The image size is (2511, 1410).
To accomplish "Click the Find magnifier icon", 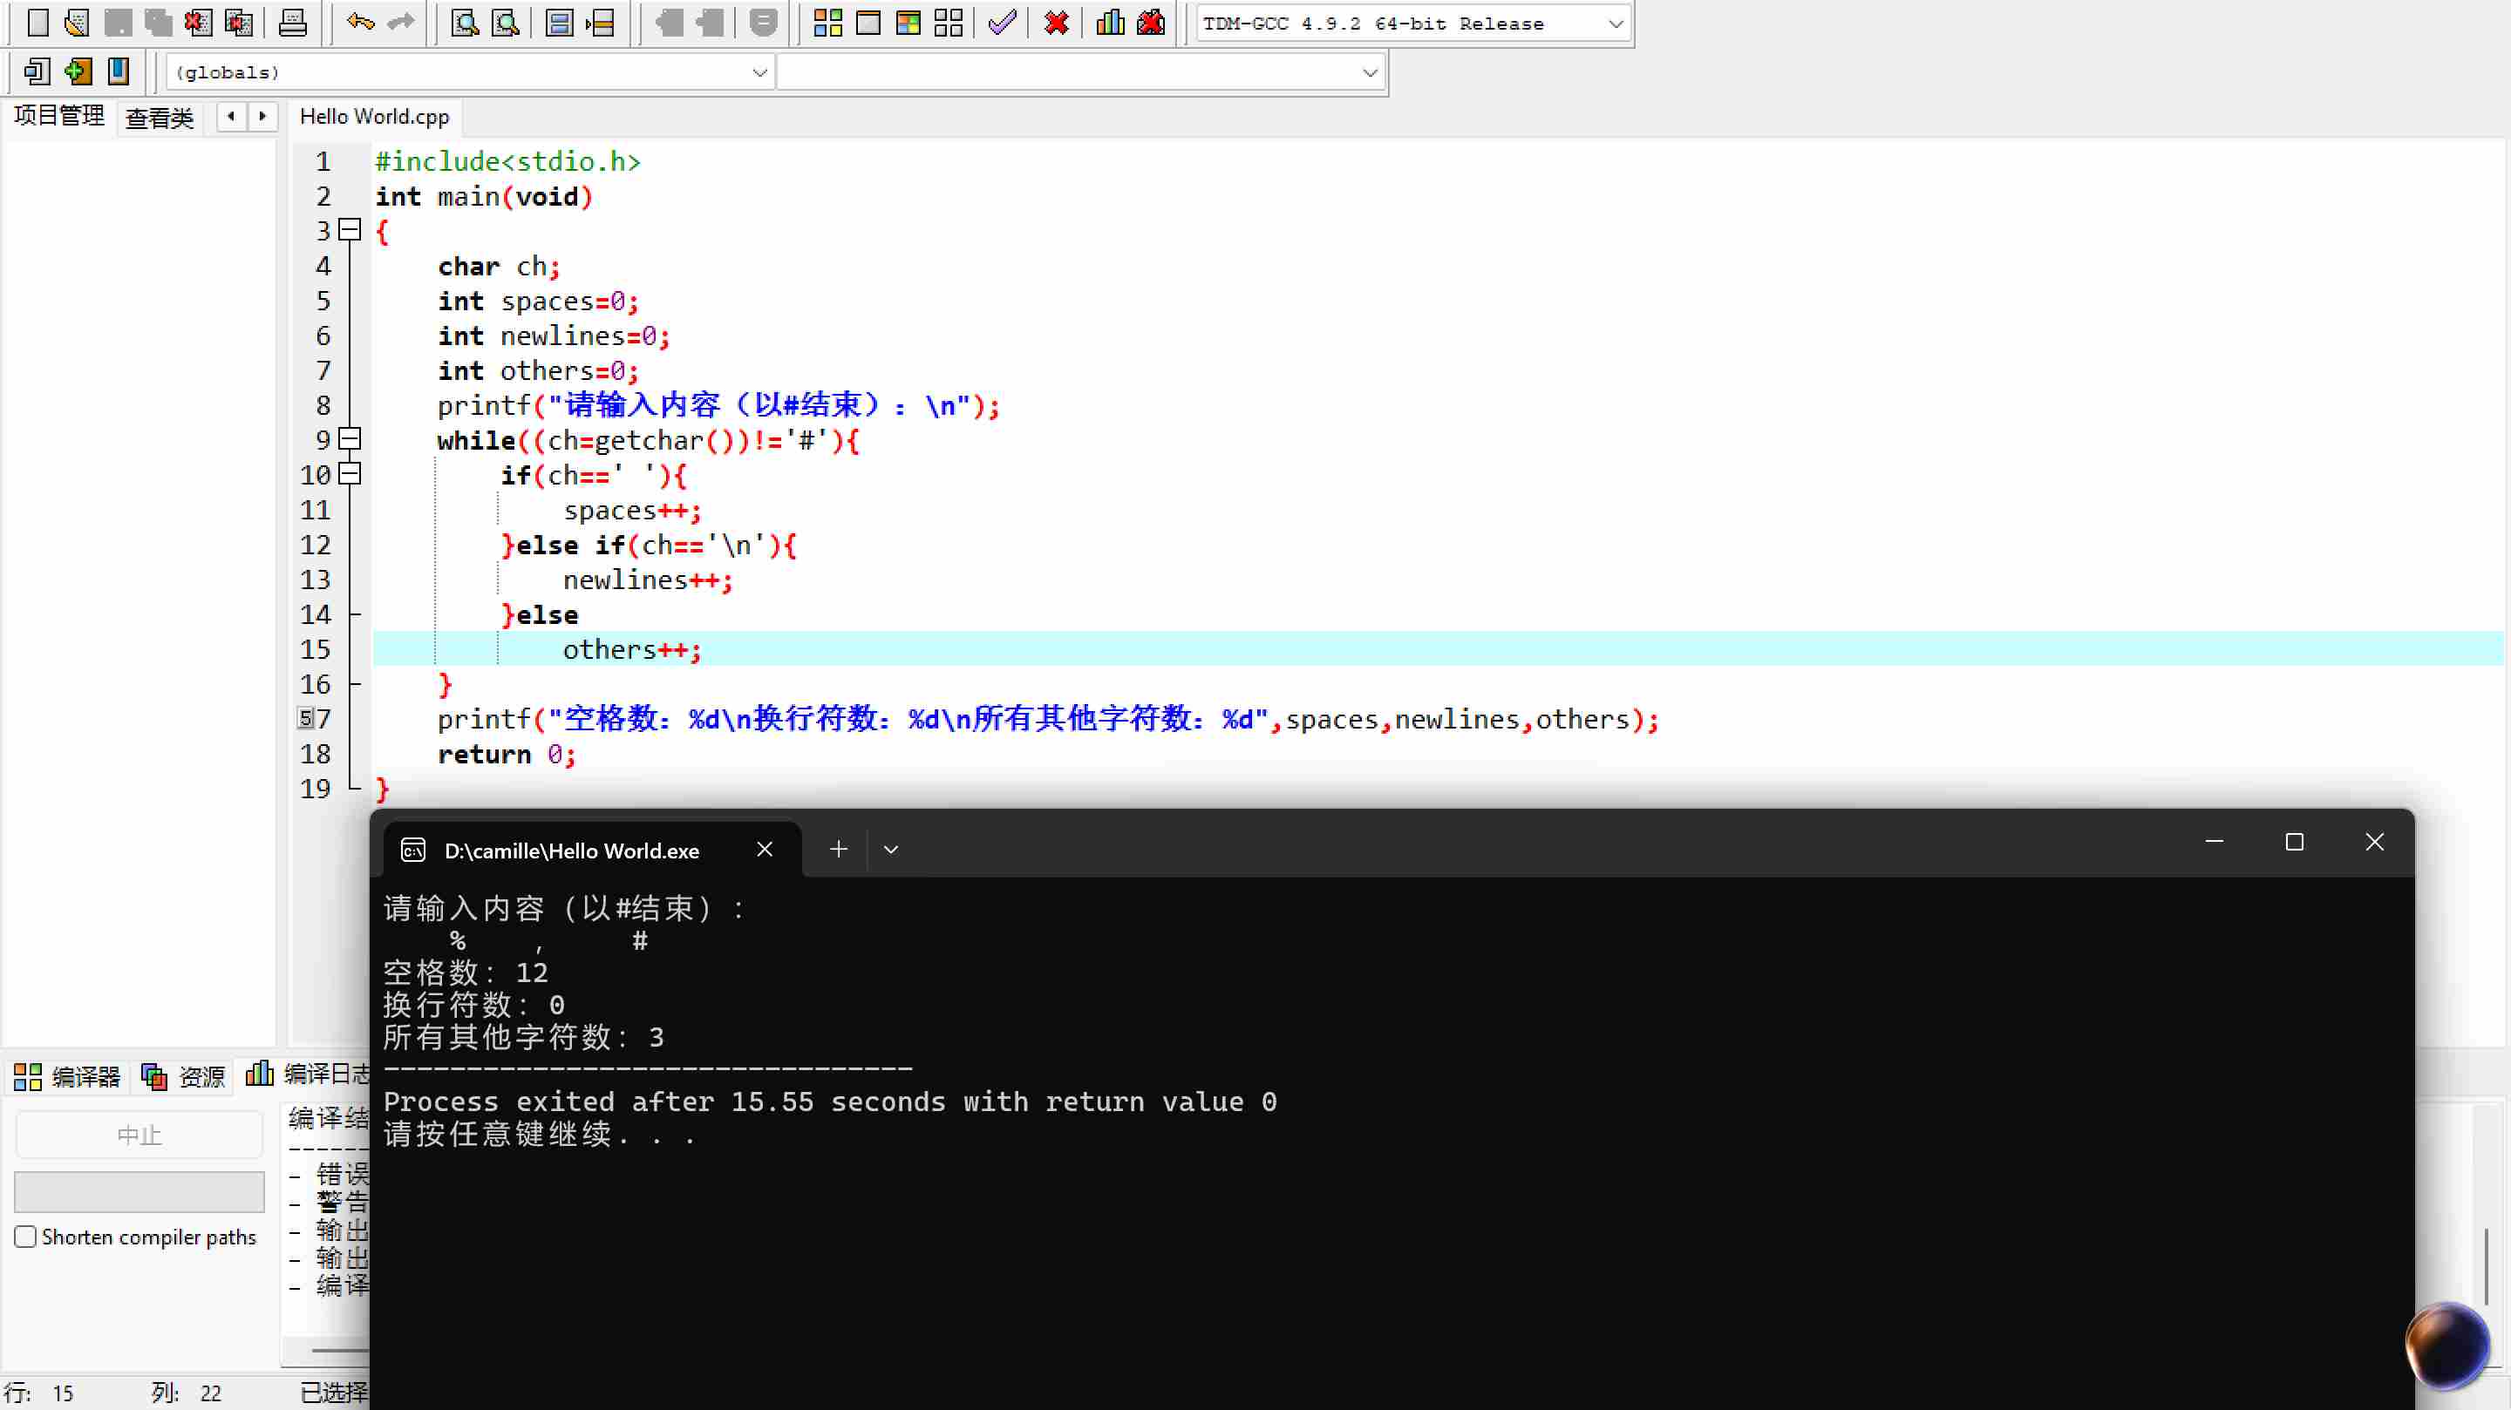I will point(464,23).
